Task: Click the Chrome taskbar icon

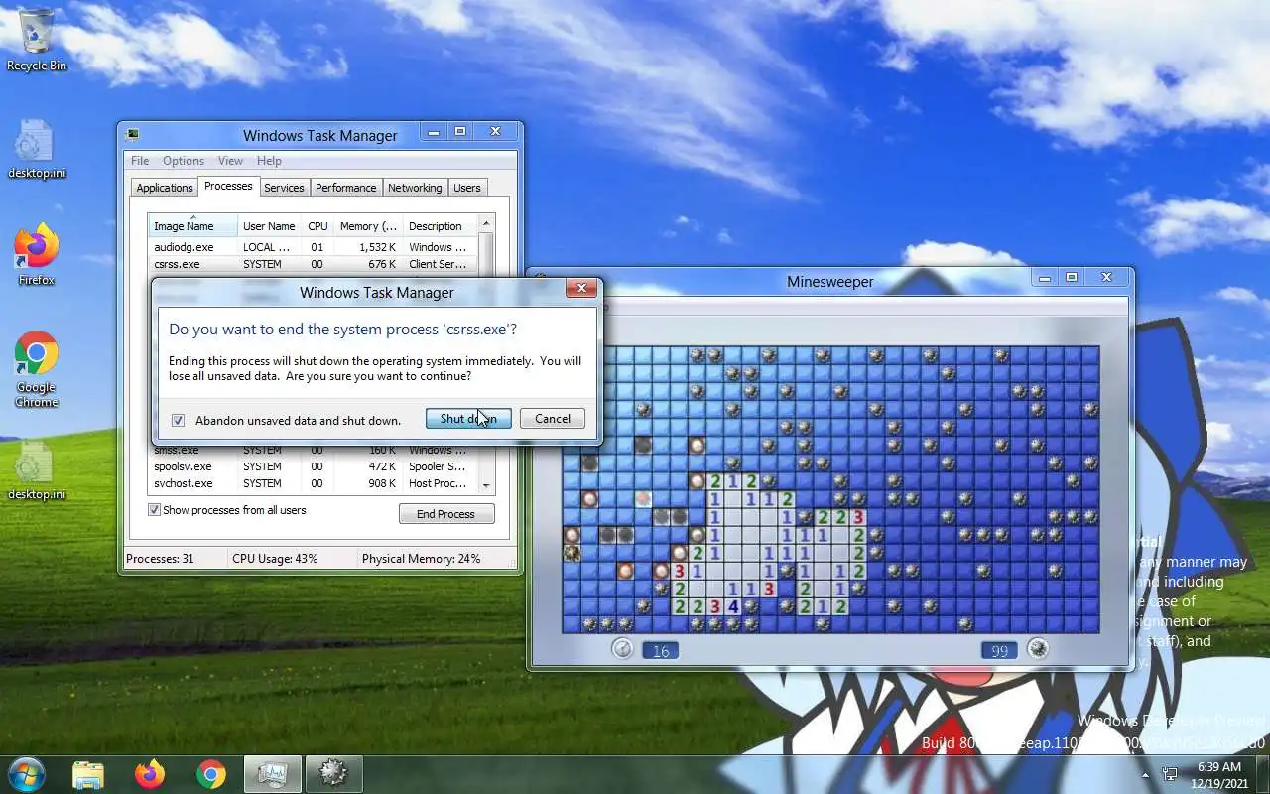Action: point(210,774)
